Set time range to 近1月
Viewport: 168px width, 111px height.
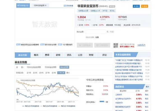(x=29, y=73)
